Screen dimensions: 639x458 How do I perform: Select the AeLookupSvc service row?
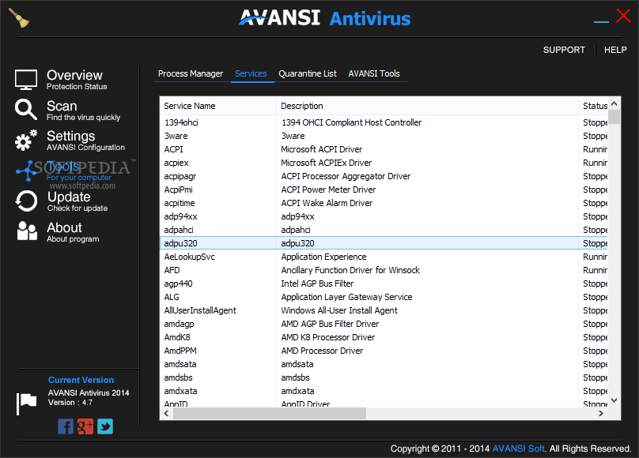click(384, 257)
